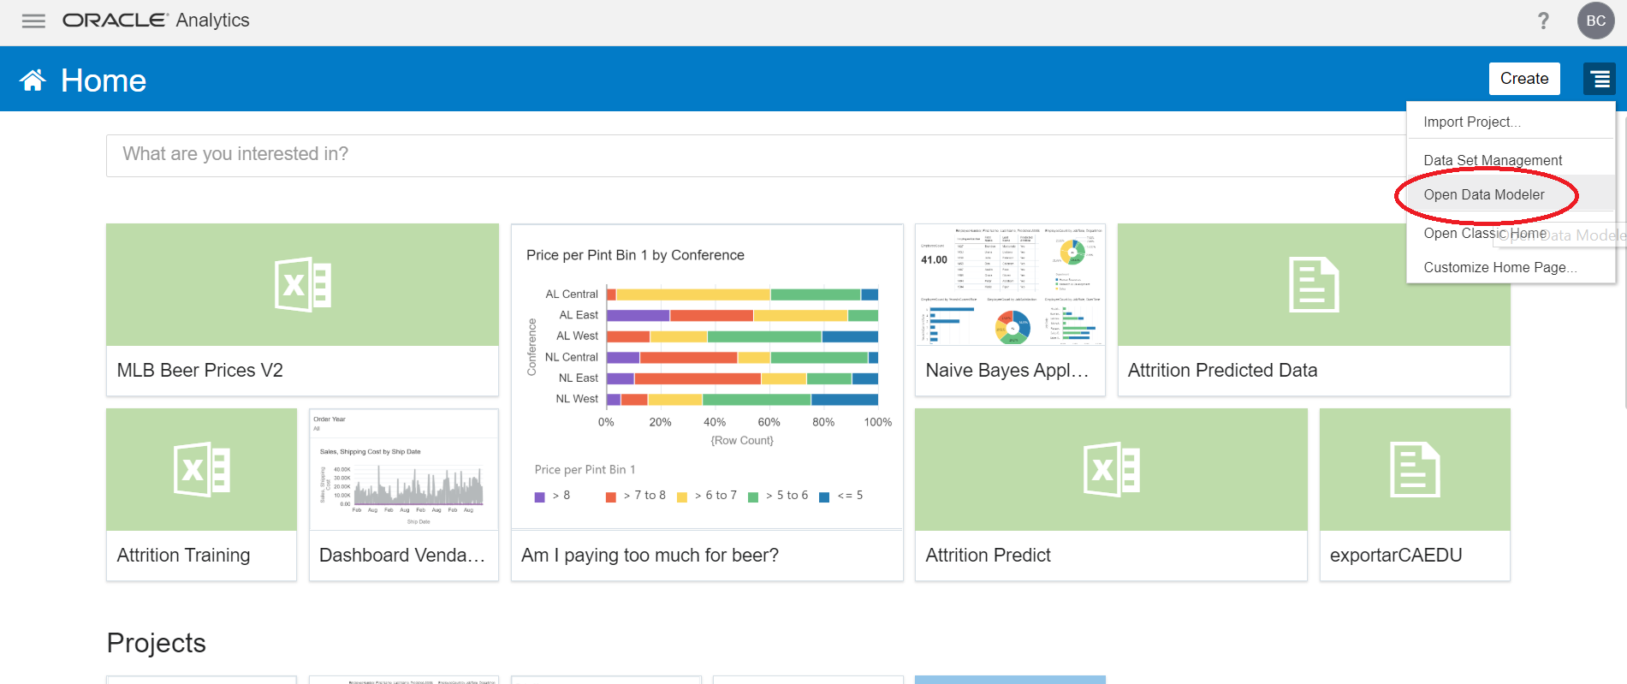Image resolution: width=1627 pixels, height=684 pixels.
Task: Click the purple '> 8' legend swatch
Action: pos(539,497)
